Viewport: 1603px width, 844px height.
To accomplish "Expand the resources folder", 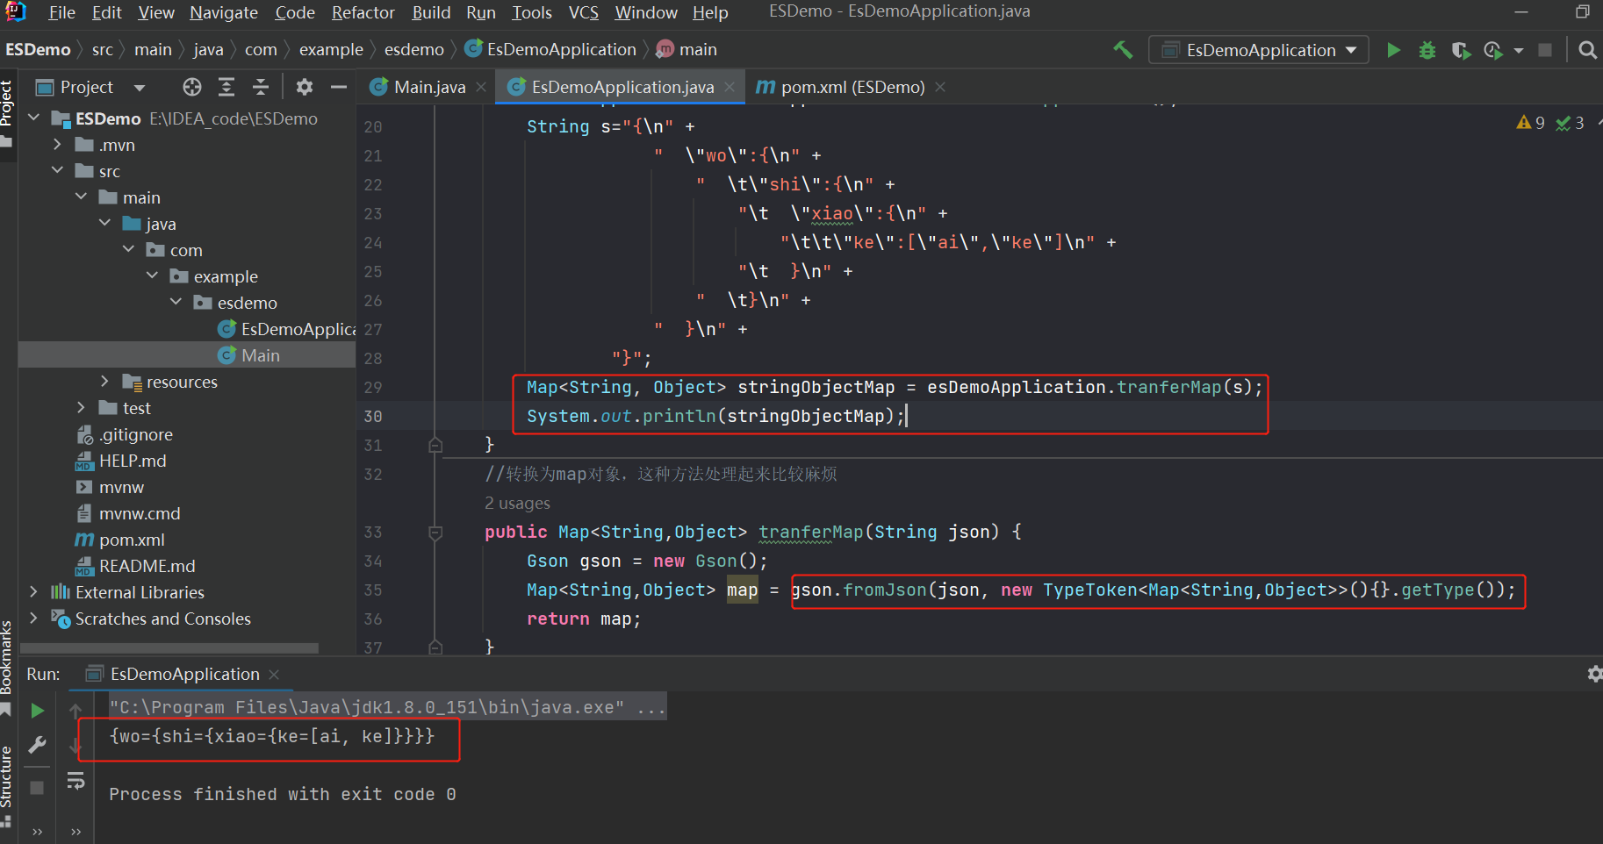I will coord(104,381).
